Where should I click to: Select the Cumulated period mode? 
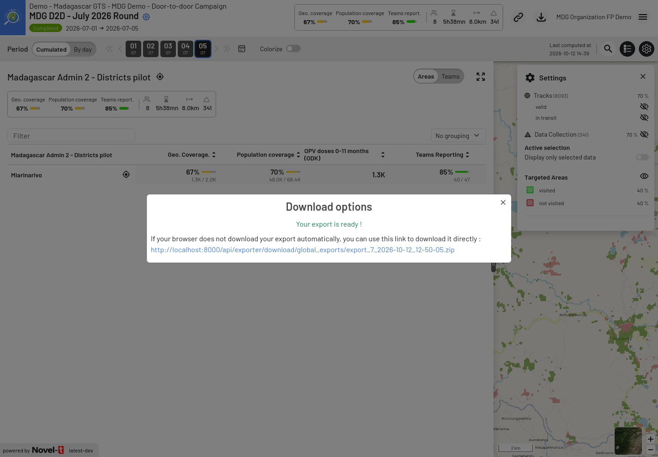tap(52, 49)
